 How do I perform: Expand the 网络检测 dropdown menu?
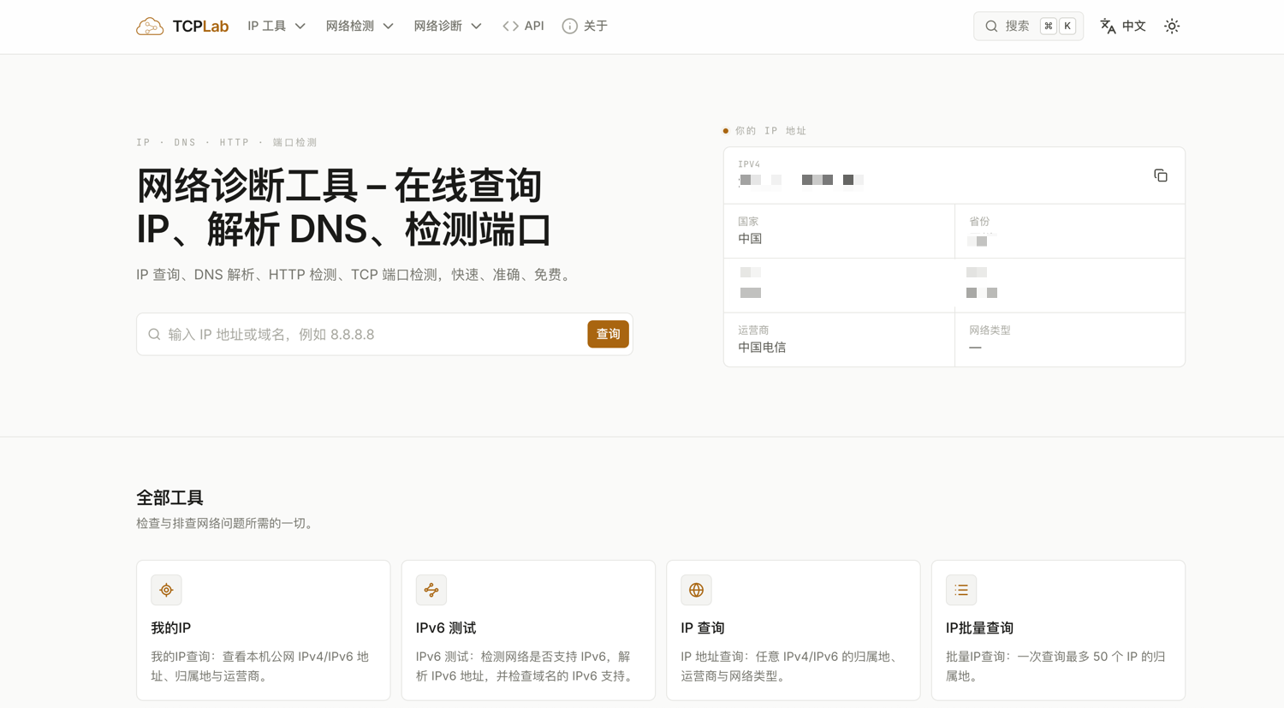[x=360, y=27]
